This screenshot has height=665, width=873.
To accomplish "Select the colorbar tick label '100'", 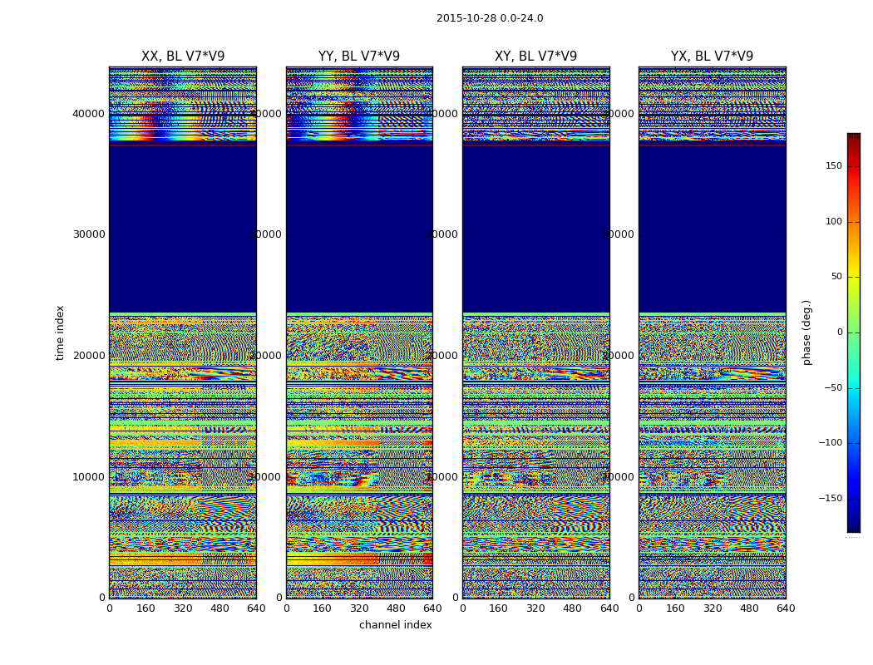I will pyautogui.click(x=834, y=221).
